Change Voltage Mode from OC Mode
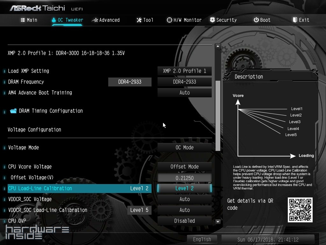 tap(184, 147)
